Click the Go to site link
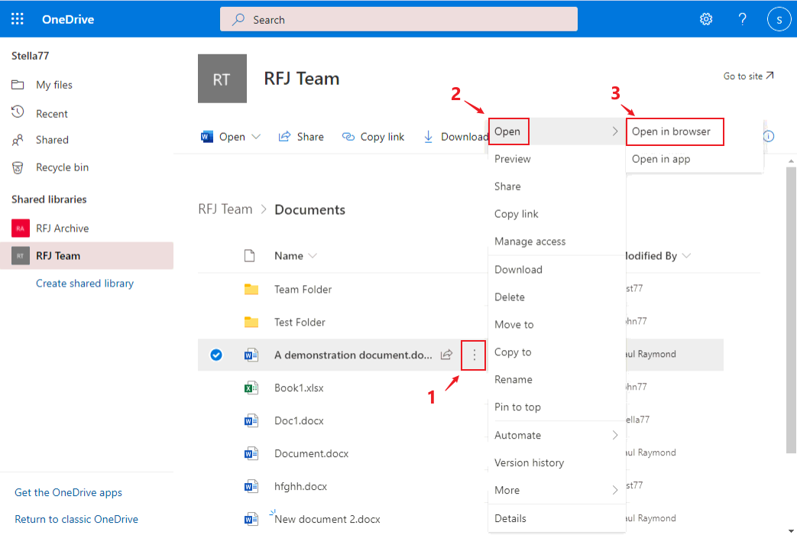Viewport: 797px width, 535px height. pos(748,76)
